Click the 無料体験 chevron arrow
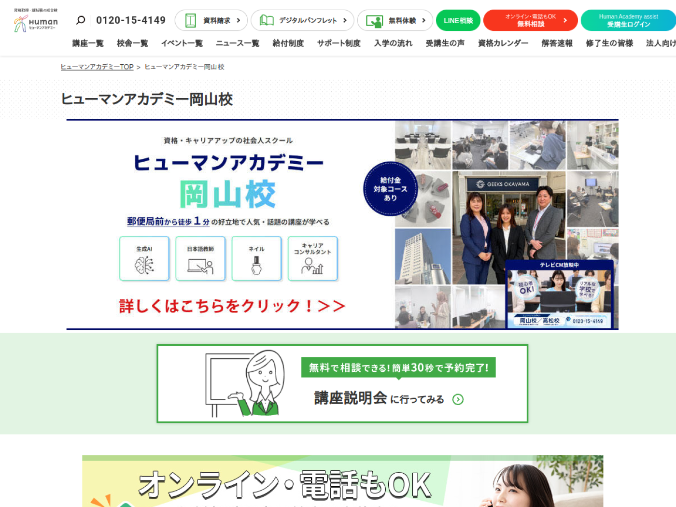The image size is (676, 507). point(424,20)
